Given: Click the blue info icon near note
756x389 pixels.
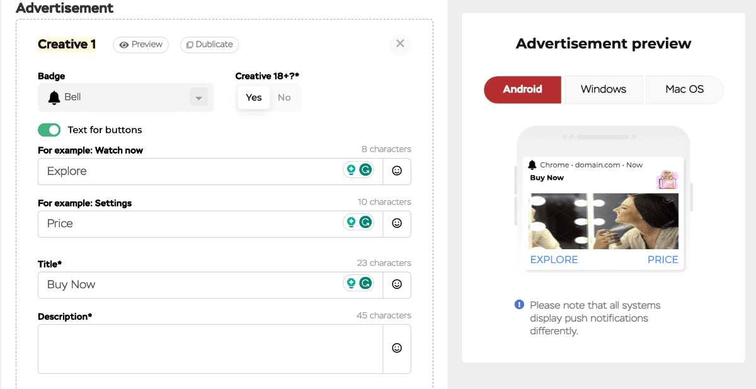Looking at the screenshot, I should (519, 305).
